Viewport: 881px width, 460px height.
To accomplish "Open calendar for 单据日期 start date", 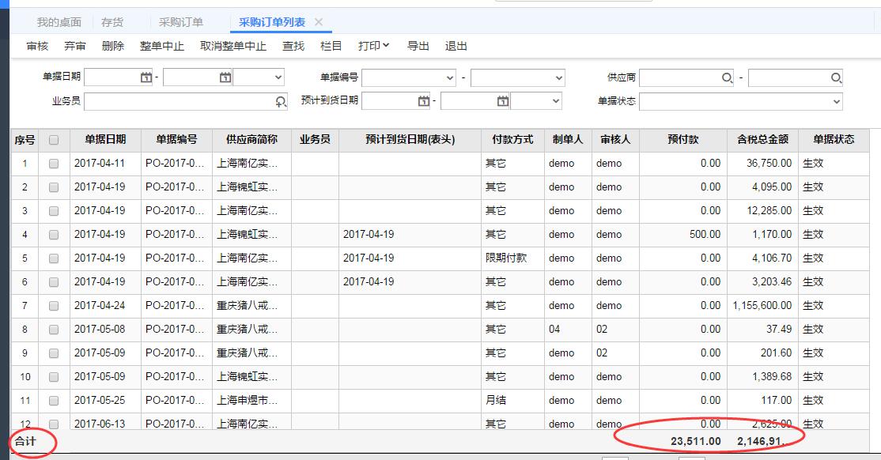I will point(146,77).
